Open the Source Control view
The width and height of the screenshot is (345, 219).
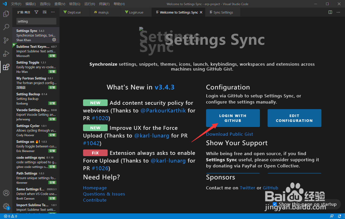coord(6,40)
